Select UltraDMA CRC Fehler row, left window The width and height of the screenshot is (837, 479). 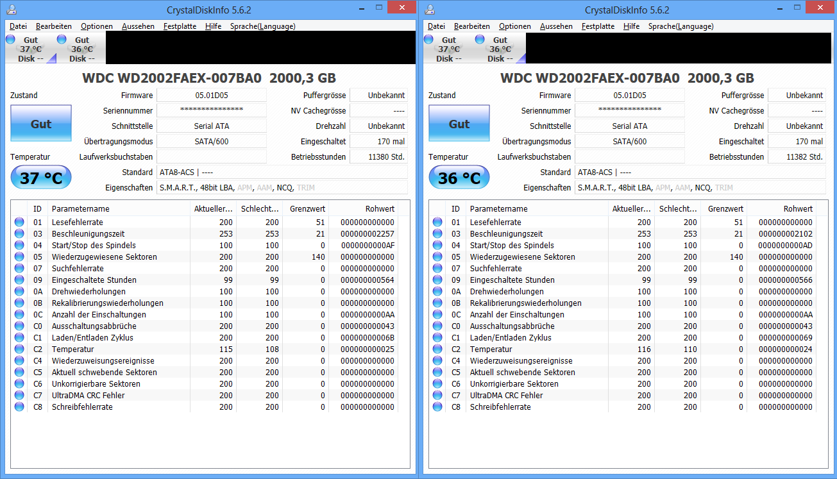pyautogui.click(x=205, y=395)
